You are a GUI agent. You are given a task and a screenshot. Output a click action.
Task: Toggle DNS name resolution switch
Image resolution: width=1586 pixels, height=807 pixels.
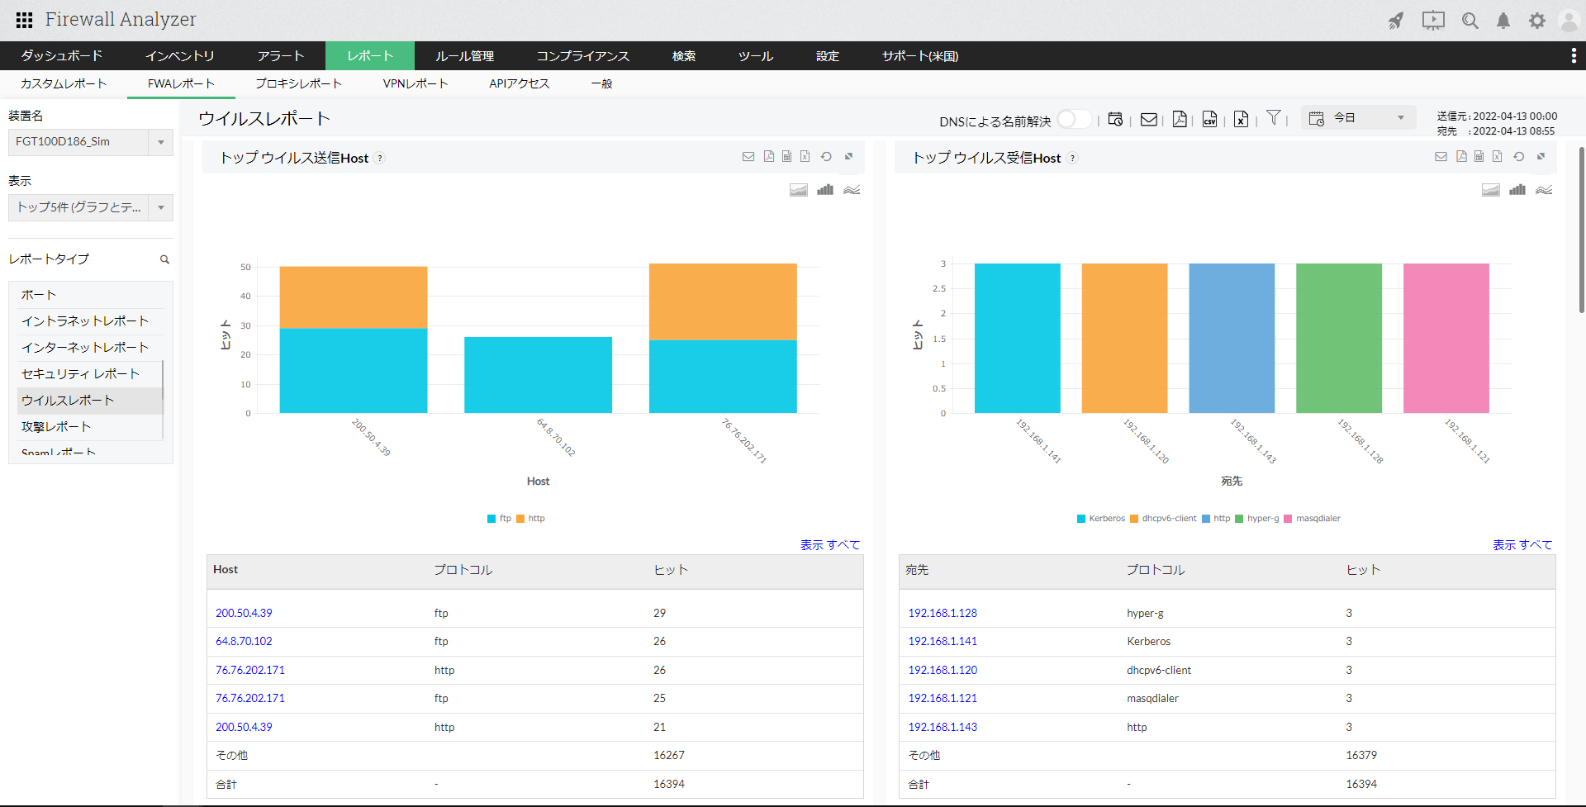pyautogui.click(x=1073, y=120)
